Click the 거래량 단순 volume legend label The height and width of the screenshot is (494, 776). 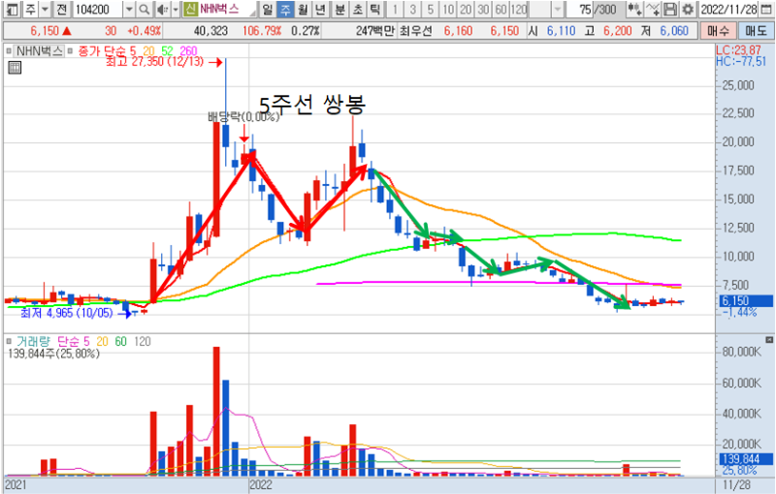48,341
